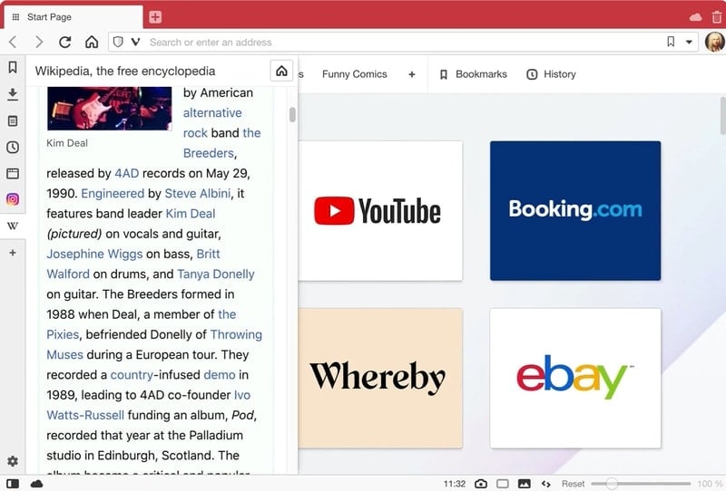Click the start page vertical scrollbar
This screenshot has height=491, width=726.
[x=722, y=115]
